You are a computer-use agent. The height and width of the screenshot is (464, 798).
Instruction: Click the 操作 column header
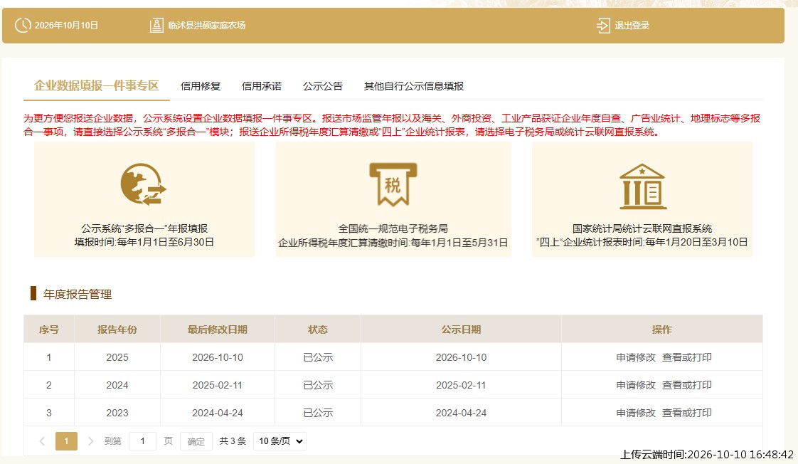coord(661,329)
